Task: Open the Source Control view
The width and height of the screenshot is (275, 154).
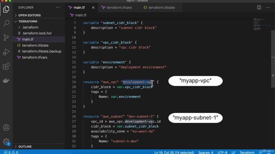Action: click(6, 38)
